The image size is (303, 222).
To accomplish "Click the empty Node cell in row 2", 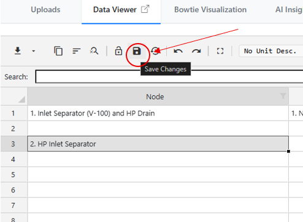I will pyautogui.click(x=158, y=129).
